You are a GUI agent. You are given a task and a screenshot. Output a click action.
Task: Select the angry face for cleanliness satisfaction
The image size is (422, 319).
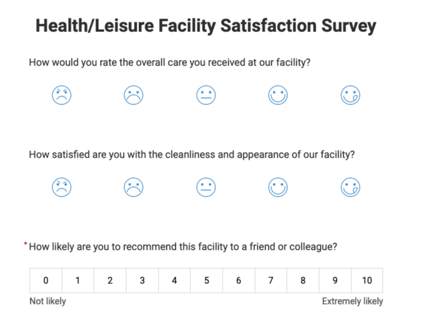tap(61, 187)
